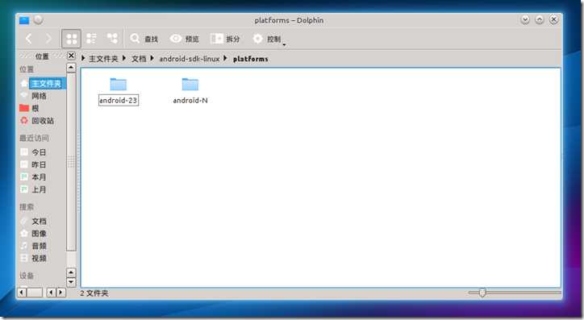Minimize the Dolphin window
The width and height of the screenshot is (584, 320).
pyautogui.click(x=525, y=19)
